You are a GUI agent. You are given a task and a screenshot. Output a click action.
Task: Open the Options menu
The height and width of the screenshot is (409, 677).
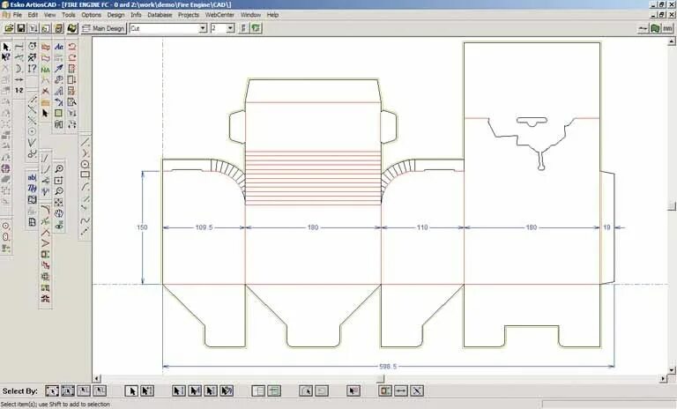coord(92,15)
